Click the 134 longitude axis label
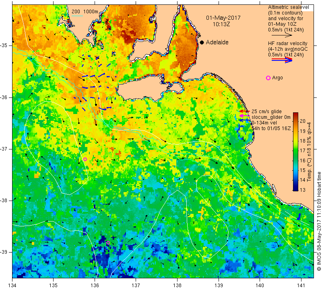This screenshot has width=322, height=290. click(12, 285)
